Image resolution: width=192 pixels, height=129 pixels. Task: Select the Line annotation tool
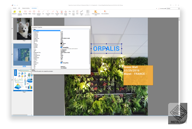[x=43, y=12]
